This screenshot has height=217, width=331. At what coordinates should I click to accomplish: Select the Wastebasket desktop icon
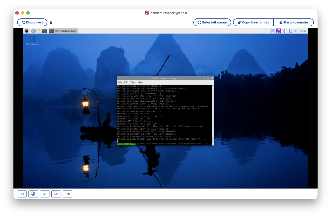pos(32,40)
